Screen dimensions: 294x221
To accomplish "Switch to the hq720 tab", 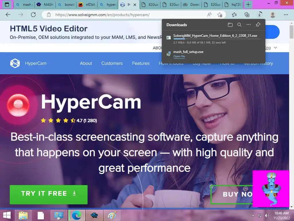I will point(233,5).
